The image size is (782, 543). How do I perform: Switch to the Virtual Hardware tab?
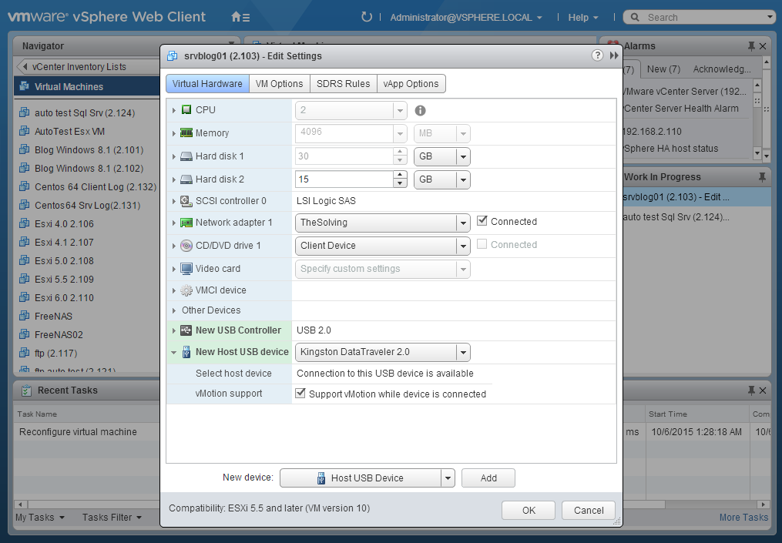click(207, 84)
